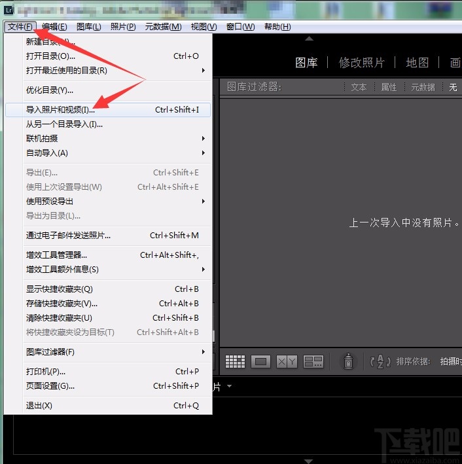Viewport: 462px width, 464px height.
Task: Open the 元数据 menu
Action: 164,27
